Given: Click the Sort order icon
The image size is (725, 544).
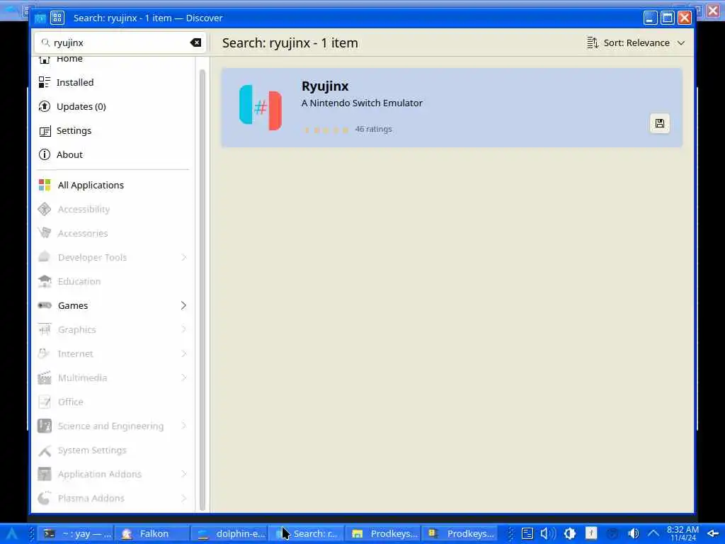Looking at the screenshot, I should (x=593, y=42).
